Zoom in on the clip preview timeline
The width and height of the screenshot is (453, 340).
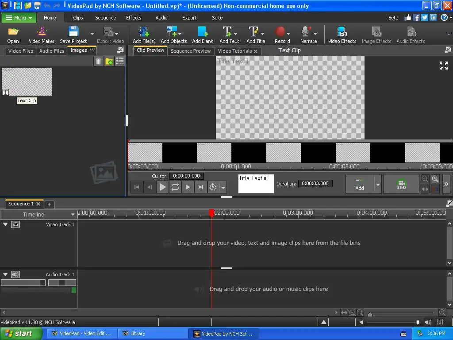click(435, 179)
